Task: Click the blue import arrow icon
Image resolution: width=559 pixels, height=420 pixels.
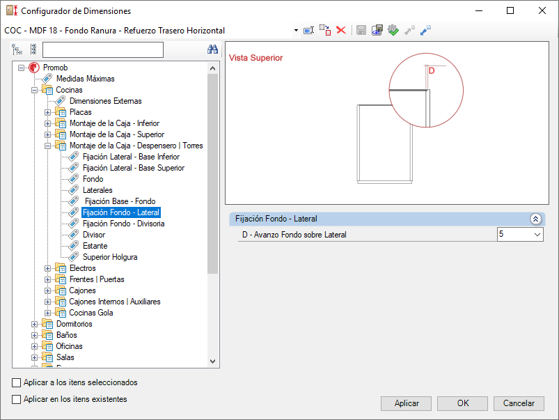Action: 425,31
